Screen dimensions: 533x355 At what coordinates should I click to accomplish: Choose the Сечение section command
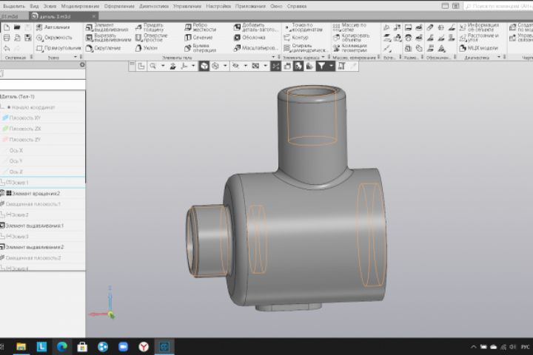(198, 38)
